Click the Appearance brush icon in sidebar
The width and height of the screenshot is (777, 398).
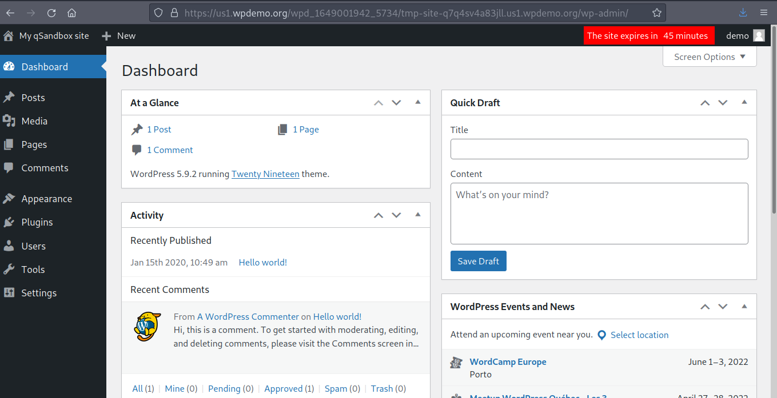pos(9,199)
